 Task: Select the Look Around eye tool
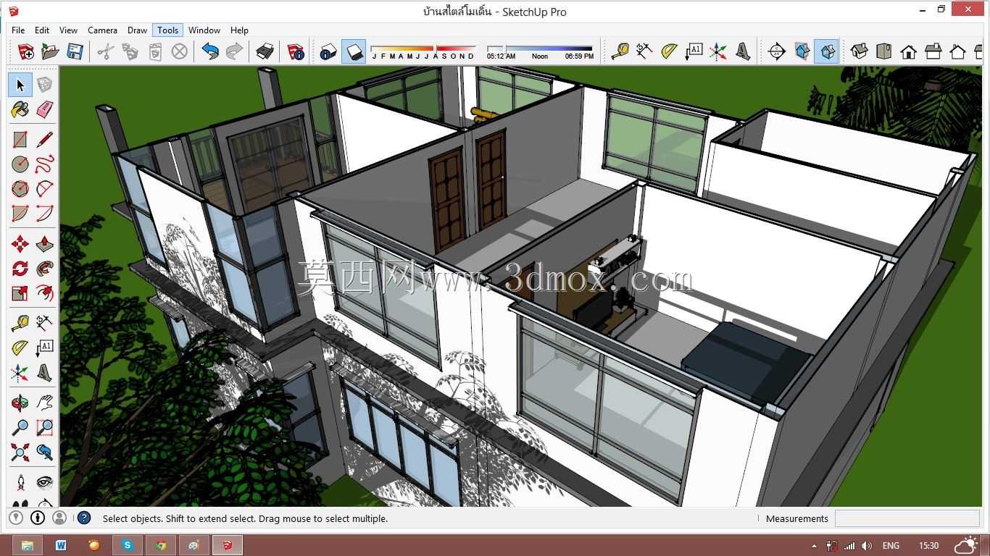click(45, 482)
